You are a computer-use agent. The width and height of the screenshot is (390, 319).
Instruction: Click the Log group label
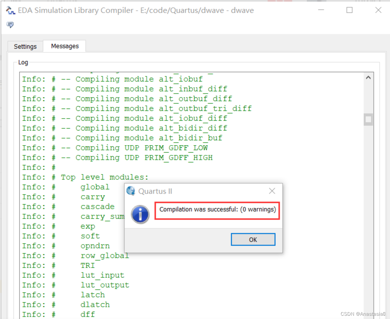(23, 62)
